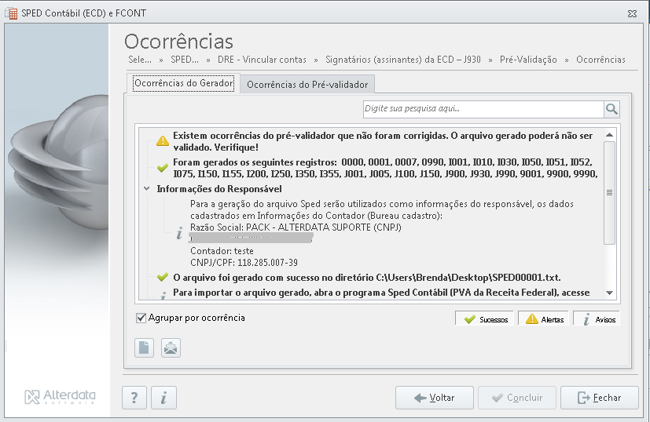Click the green check beside 'O arquivo foi gerado'
The image size is (650, 422).
click(x=163, y=277)
